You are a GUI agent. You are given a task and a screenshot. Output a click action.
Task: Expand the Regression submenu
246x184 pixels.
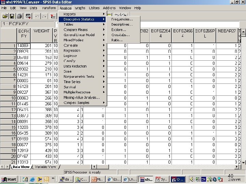pos(83,50)
